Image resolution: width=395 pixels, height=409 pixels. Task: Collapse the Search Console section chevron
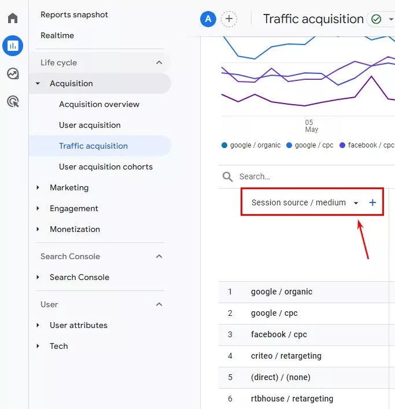coord(159,256)
